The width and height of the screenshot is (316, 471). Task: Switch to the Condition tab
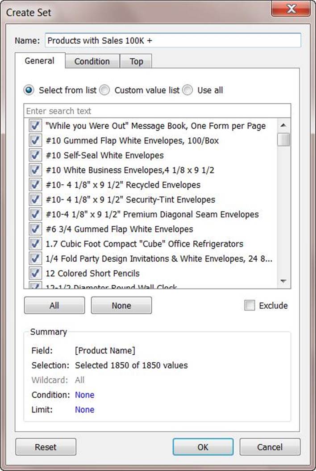pyautogui.click(x=92, y=61)
